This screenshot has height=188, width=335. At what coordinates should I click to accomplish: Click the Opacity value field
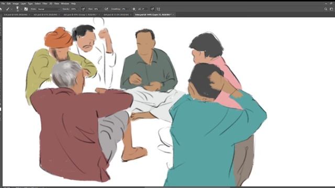click(73, 9)
